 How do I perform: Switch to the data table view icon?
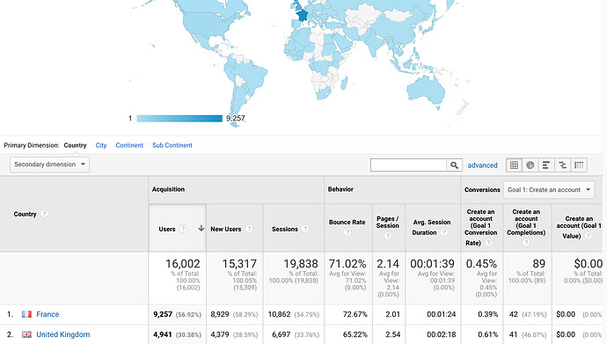pyautogui.click(x=514, y=165)
